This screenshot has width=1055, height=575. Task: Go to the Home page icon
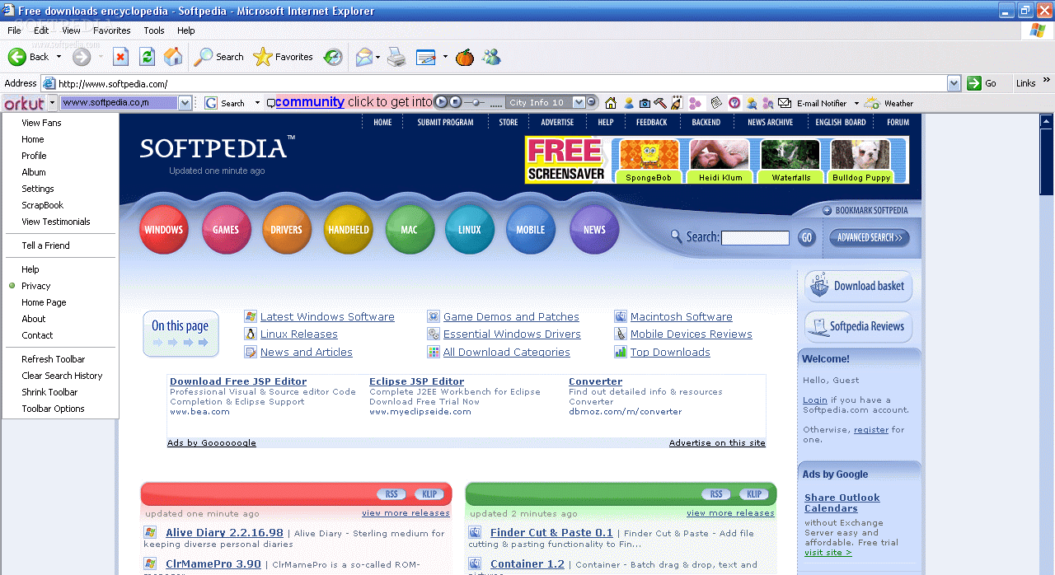[x=173, y=57]
